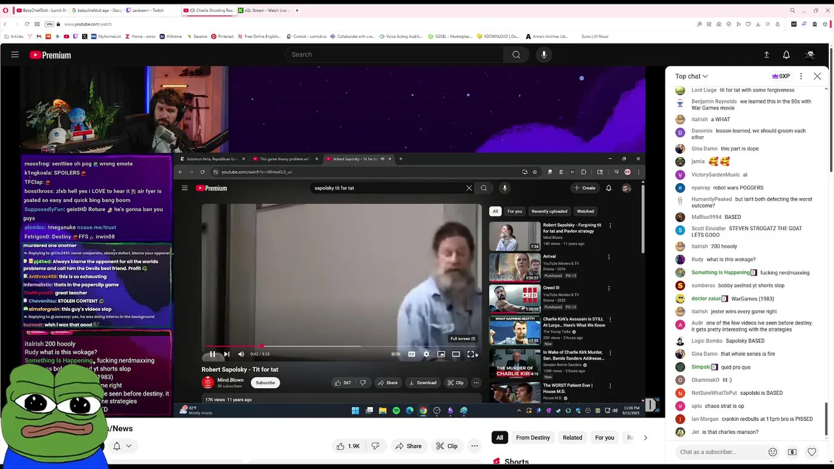Like the stream with 1.9K likes
This screenshot has height=469, width=834.
point(348,446)
